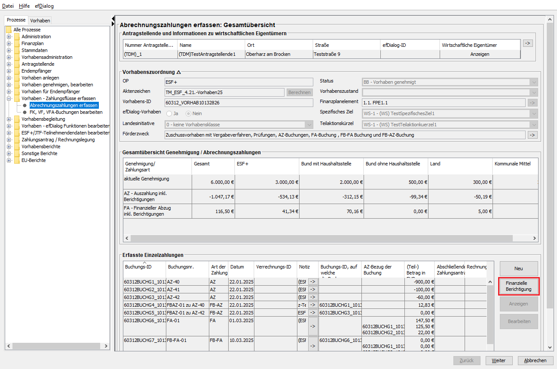
Task: Switch to the Vorhaben tab
Action: 40,20
